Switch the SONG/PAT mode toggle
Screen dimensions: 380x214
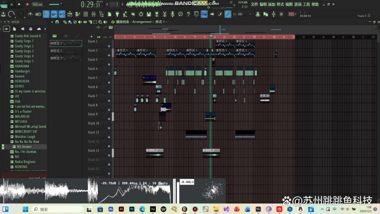coord(4,5)
